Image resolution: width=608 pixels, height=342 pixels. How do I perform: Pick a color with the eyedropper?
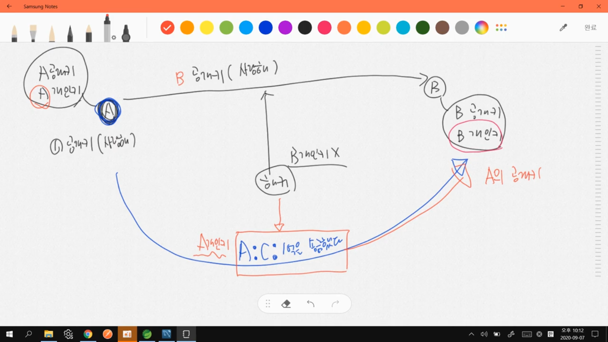coord(563,28)
